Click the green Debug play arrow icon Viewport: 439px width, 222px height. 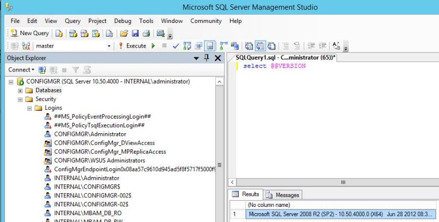click(154, 46)
